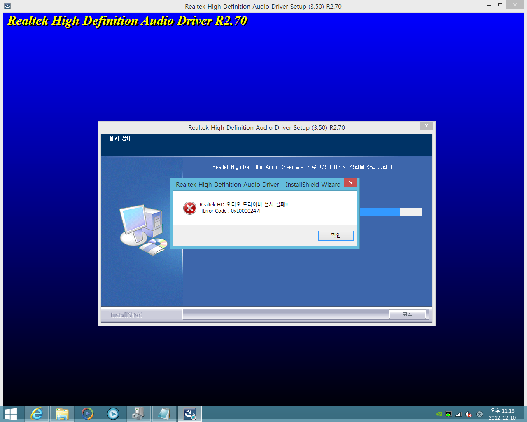The image size is (527, 422).
Task: Click the error text 'Error Code : 0xE0000247'
Action: pos(231,211)
